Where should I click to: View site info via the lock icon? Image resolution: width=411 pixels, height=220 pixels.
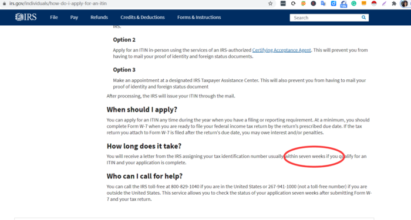click(4, 4)
